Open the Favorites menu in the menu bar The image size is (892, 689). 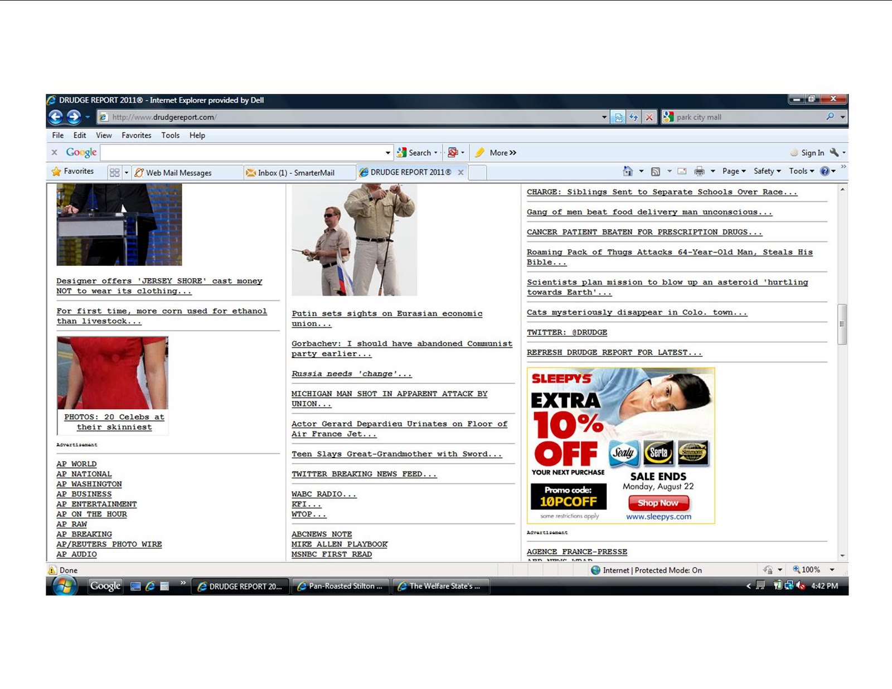coord(137,135)
